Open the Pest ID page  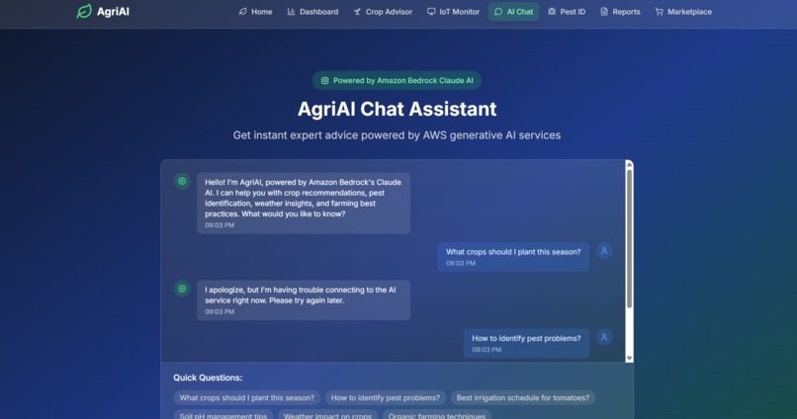[x=567, y=12]
